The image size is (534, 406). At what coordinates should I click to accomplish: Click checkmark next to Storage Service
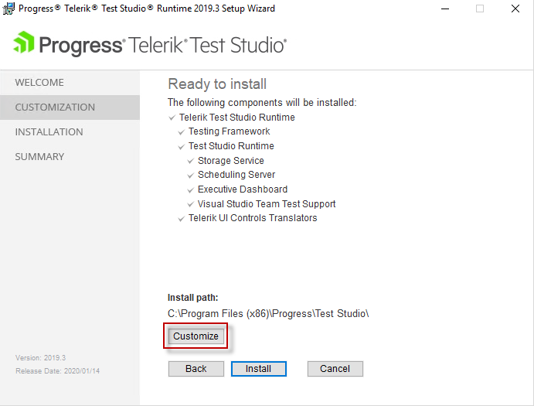[190, 161]
